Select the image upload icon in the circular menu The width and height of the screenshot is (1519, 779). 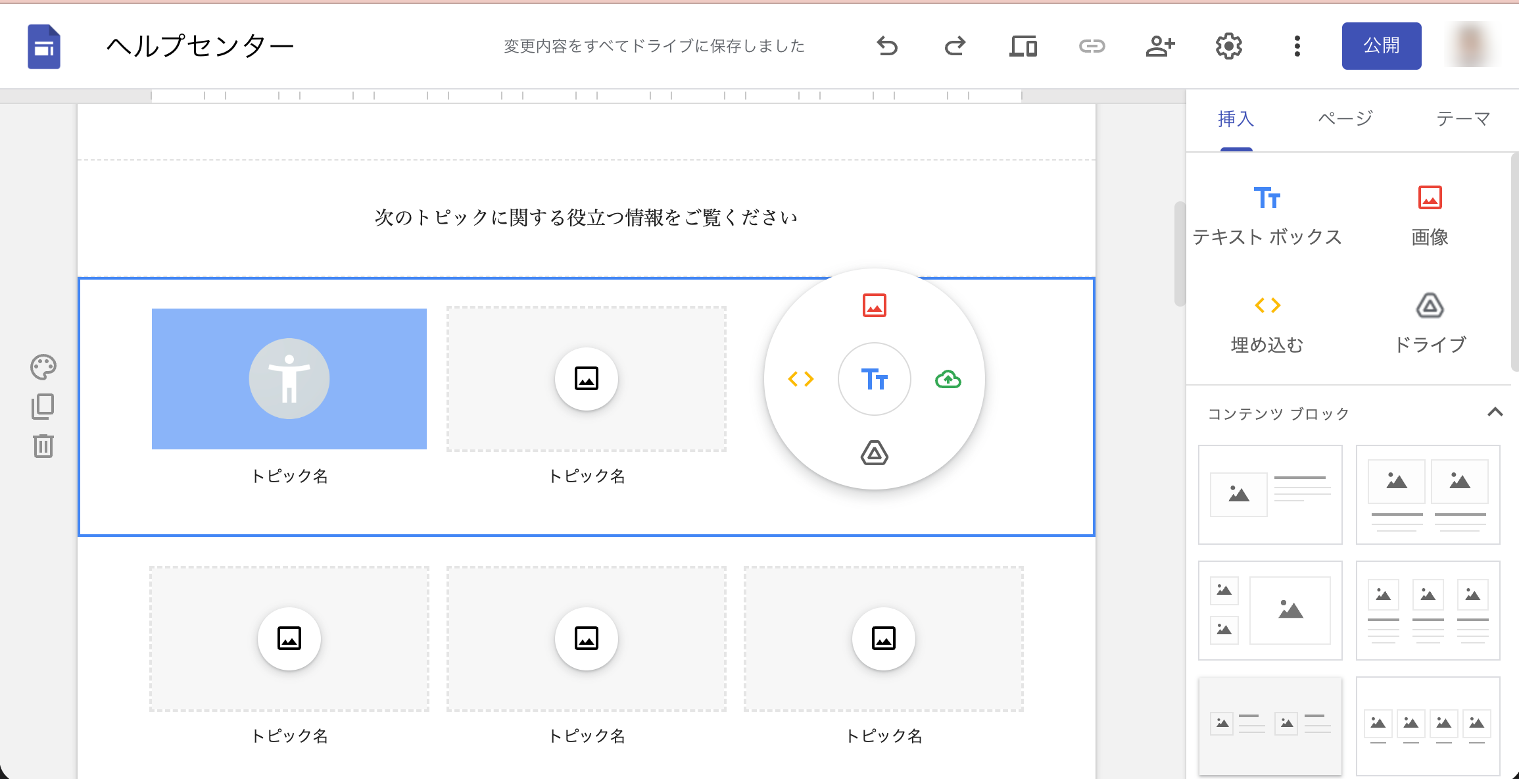tap(875, 305)
